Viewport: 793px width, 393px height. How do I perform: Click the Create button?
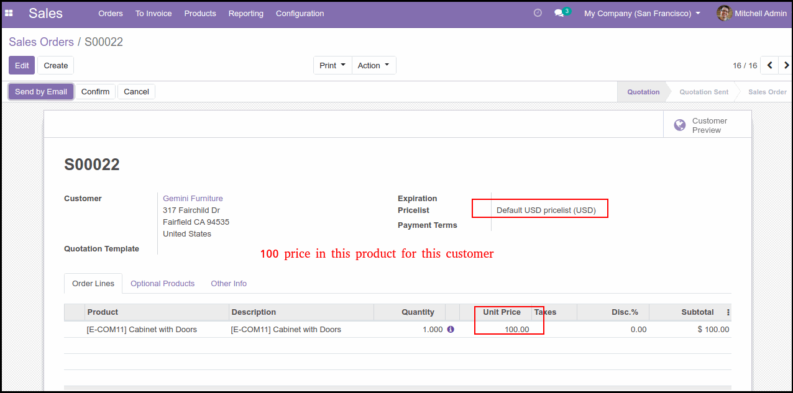point(56,65)
